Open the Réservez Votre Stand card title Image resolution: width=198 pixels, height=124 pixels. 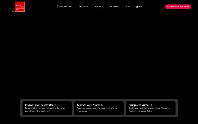(88, 105)
